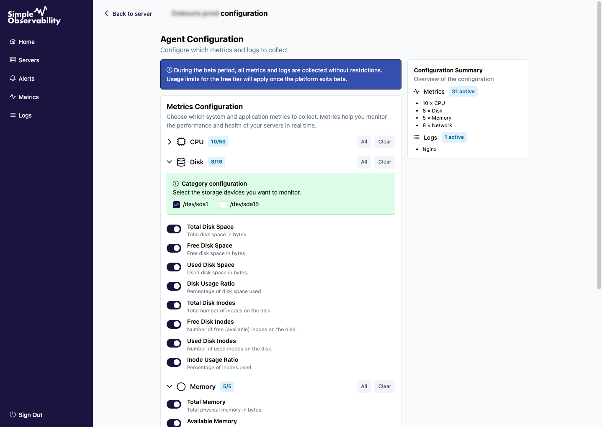Collapse the Disk metrics section
This screenshot has width=602, height=427.
[x=170, y=162]
